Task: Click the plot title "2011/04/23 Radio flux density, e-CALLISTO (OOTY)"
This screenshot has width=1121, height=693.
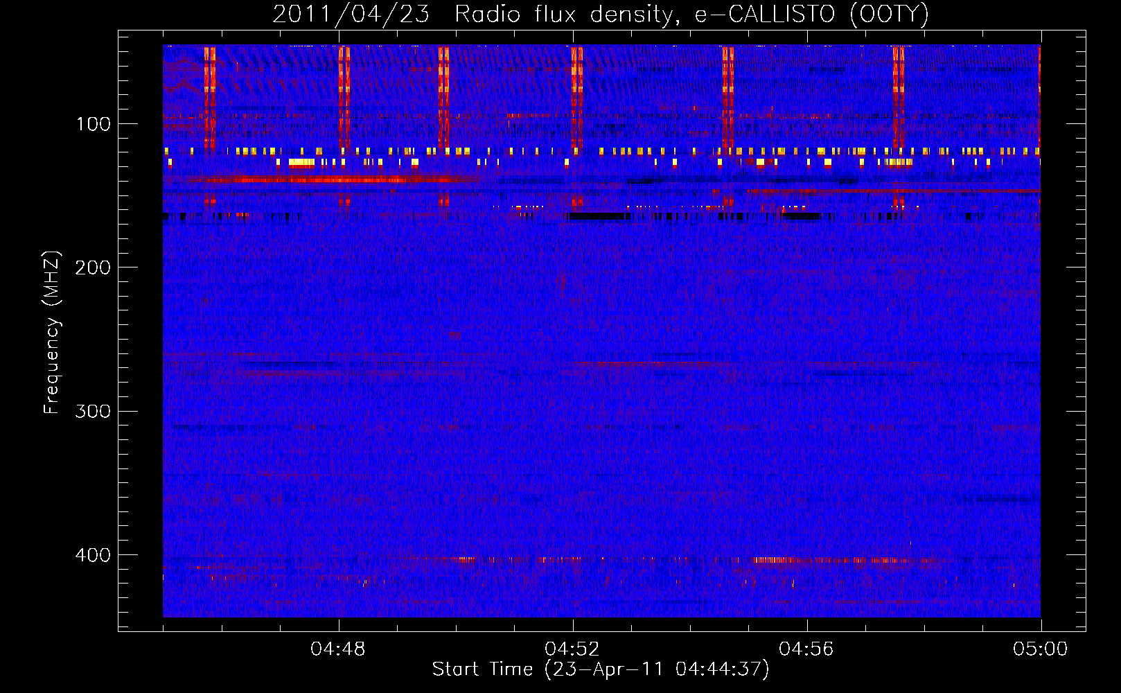Action: (600, 14)
